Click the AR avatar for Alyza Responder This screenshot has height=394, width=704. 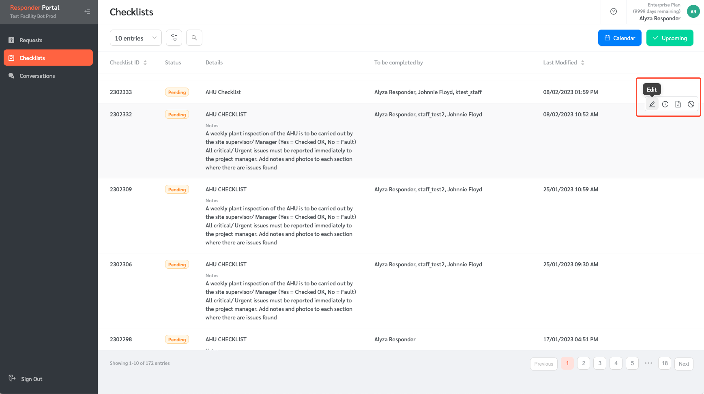(693, 11)
